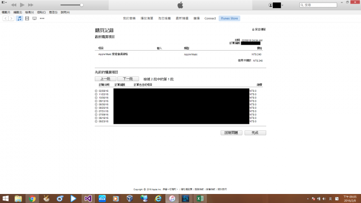Open the 控制(C) menu
361x203 pixels.
coord(41,12)
